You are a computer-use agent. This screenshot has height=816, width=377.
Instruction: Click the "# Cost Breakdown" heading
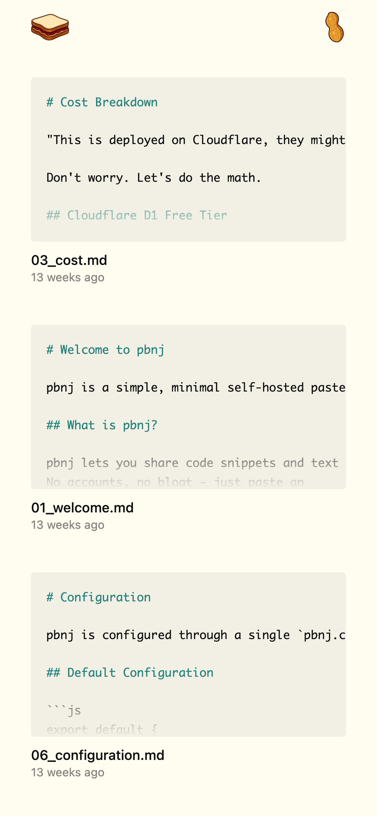pos(102,102)
